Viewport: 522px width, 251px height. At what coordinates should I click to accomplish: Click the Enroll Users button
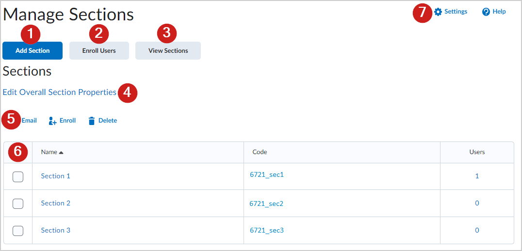click(99, 50)
